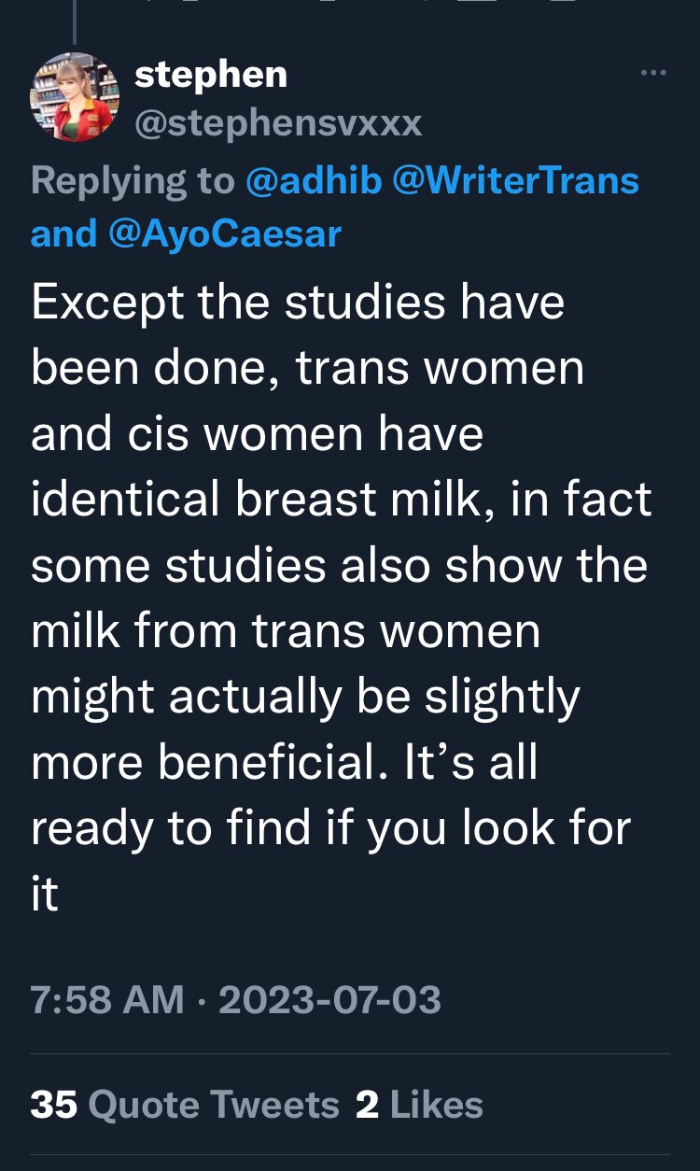This screenshot has height=1171, width=700.
Task: Open the @adhib mention
Action: click(x=313, y=180)
